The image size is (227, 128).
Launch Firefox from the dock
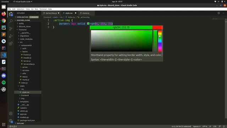pos(4,14)
